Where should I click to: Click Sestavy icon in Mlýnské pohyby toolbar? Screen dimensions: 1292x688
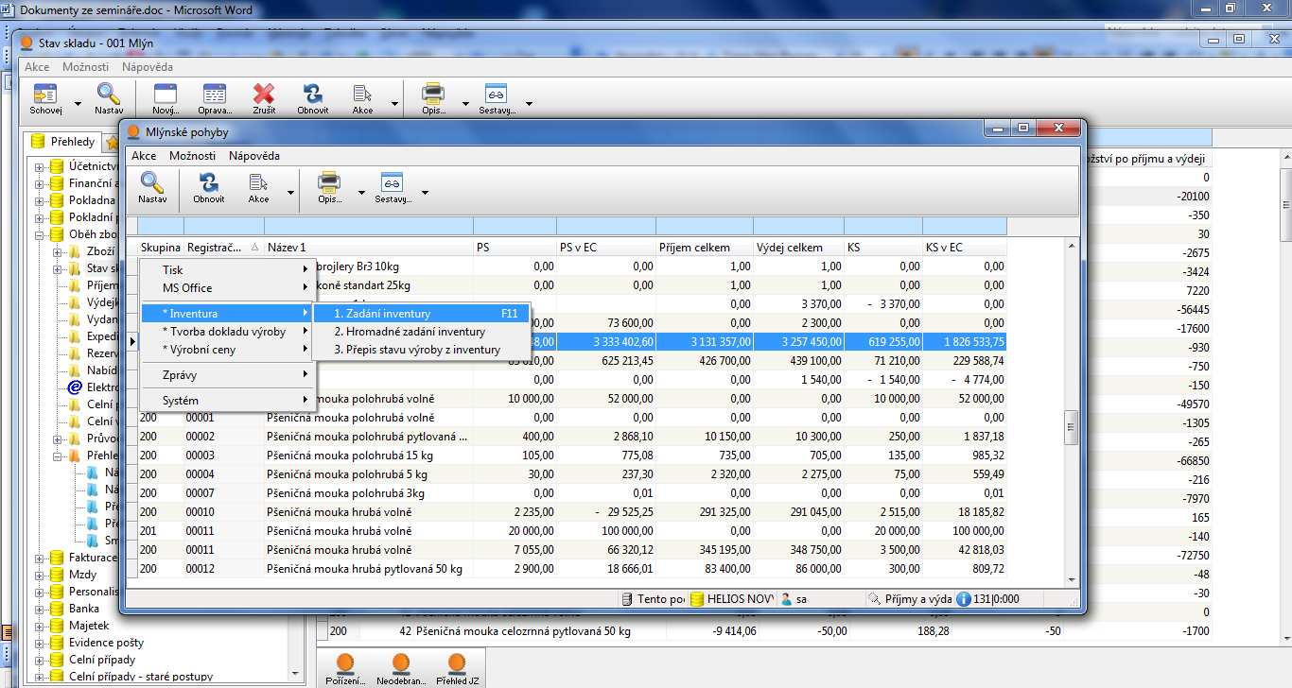(393, 182)
